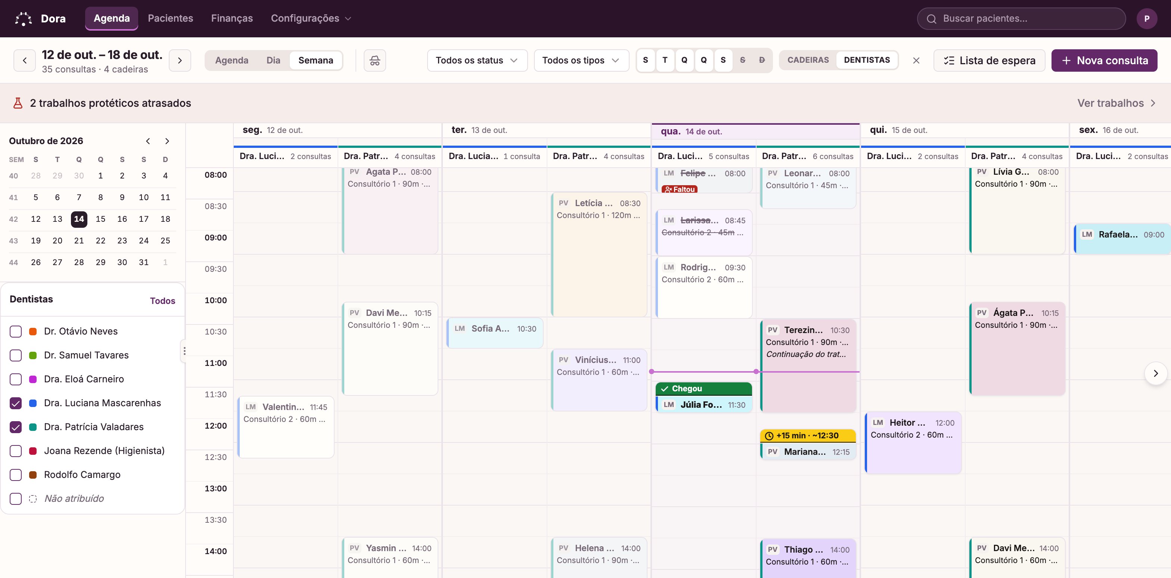The height and width of the screenshot is (578, 1171).
Task: Open Todos os tipos dropdown
Action: pos(581,60)
